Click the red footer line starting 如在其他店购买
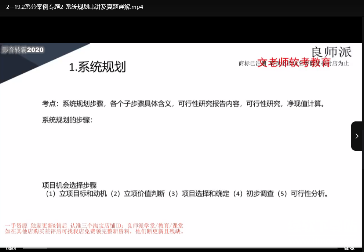Viewport: 364px width, 252px height. tap(94, 231)
